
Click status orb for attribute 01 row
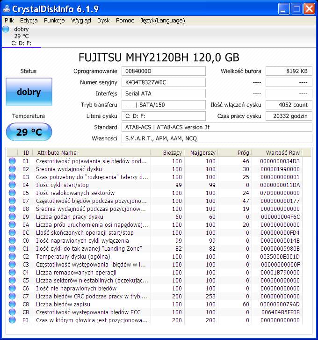12,161
